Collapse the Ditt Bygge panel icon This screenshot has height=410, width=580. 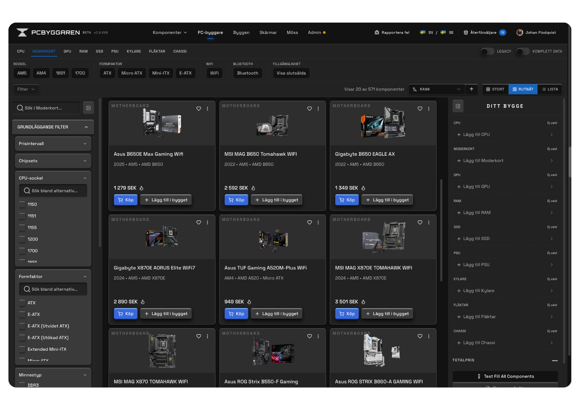tap(458, 106)
